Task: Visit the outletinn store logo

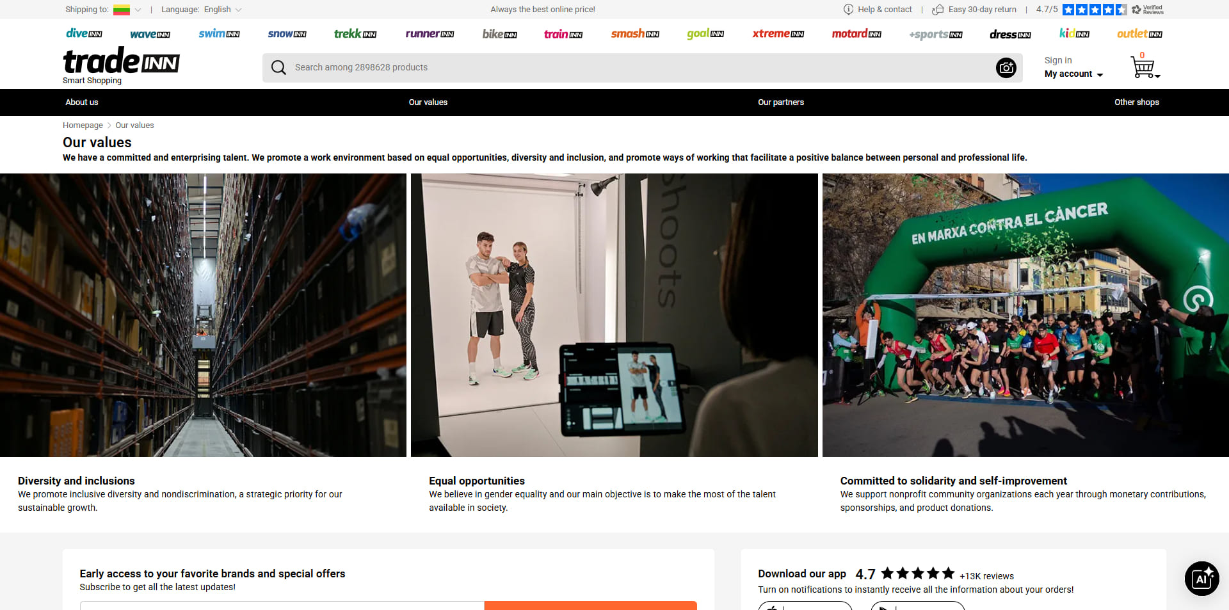Action: [1139, 34]
